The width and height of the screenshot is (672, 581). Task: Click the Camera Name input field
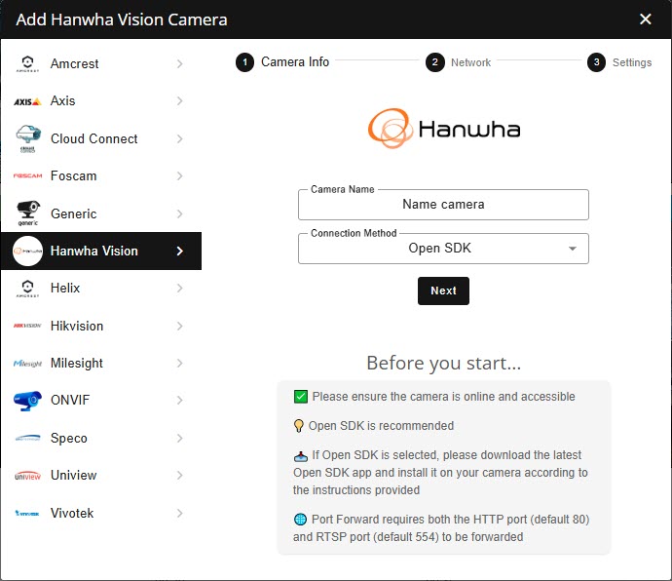[443, 205]
